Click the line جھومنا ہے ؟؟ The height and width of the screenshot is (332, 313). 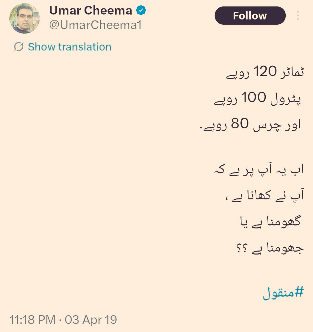point(270,248)
